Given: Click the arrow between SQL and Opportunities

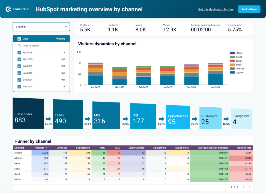Looking at the screenshot, I should (161, 119).
